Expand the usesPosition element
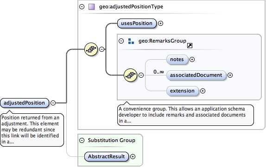This screenshot has height=167, width=266. point(160,23)
